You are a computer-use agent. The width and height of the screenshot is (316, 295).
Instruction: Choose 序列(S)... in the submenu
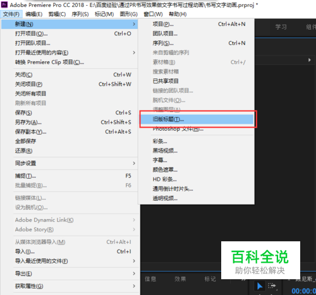pyautogui.click(x=197, y=43)
